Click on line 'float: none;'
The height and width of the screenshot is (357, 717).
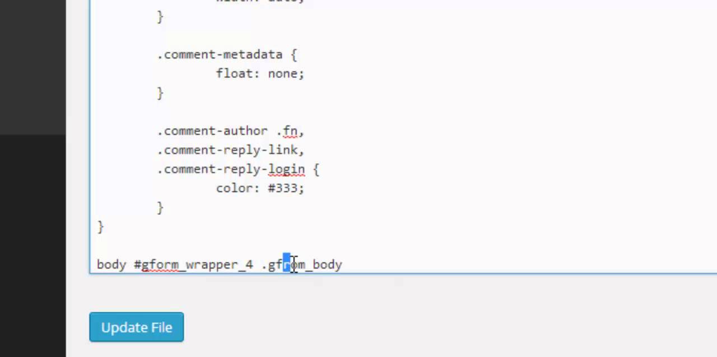pyautogui.click(x=260, y=74)
